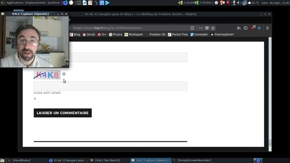290x163 pixels.
Task: Open the document editor launcher in the panel
Action: (x=85, y=3)
